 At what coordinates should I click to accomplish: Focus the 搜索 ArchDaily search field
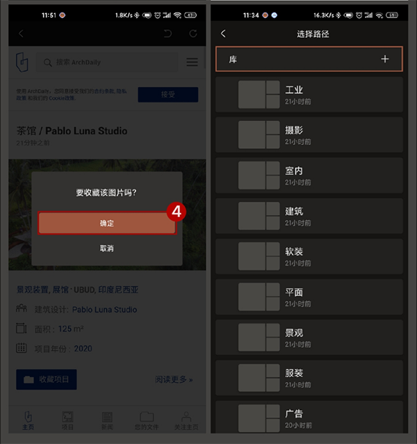107,62
